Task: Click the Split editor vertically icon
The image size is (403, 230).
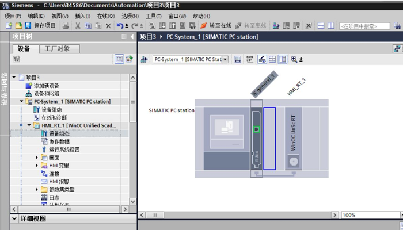Action: click(331, 26)
